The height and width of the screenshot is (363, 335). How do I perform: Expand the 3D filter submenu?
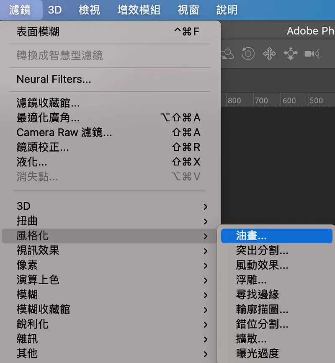point(109,206)
